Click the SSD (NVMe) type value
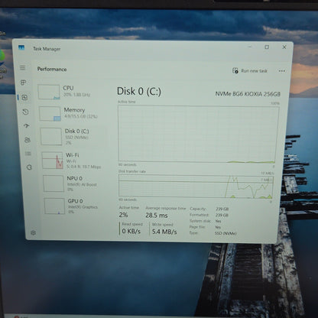This screenshot has width=318, height=318. point(226,233)
